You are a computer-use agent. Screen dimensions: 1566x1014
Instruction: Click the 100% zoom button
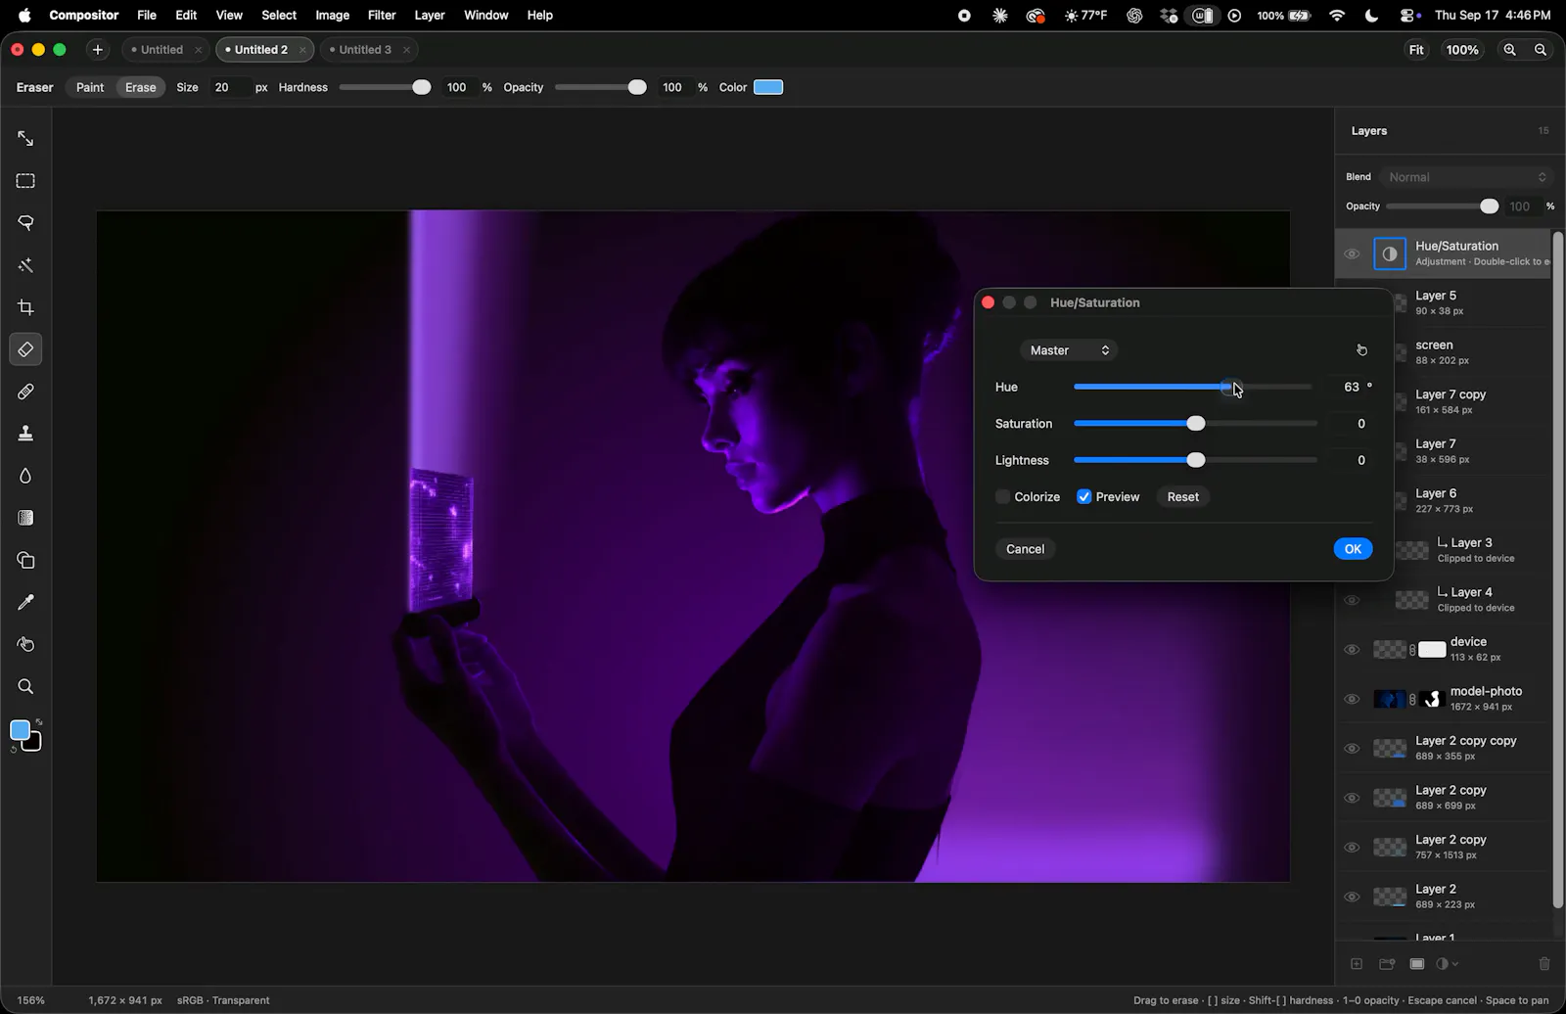[1462, 50]
